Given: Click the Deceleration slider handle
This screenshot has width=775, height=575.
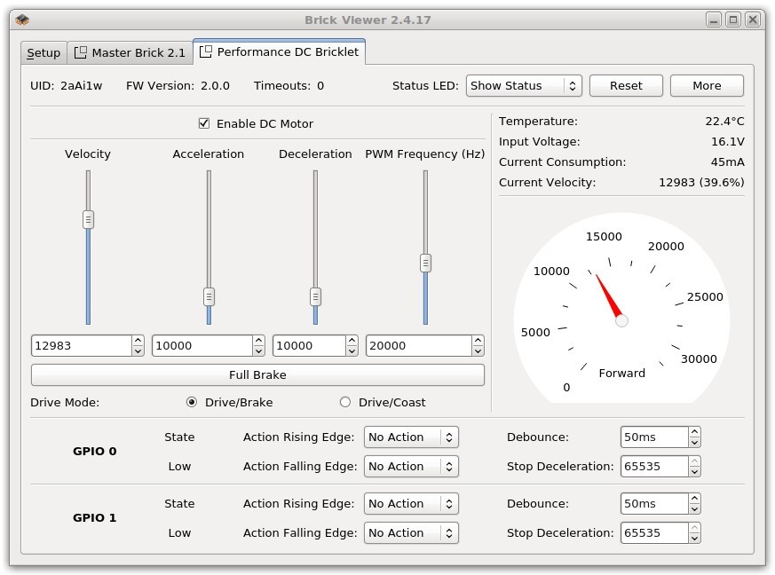Looking at the screenshot, I should (315, 297).
